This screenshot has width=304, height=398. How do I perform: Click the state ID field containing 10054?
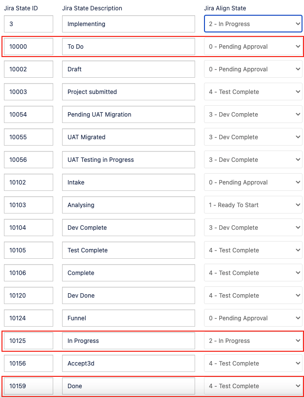(27, 114)
